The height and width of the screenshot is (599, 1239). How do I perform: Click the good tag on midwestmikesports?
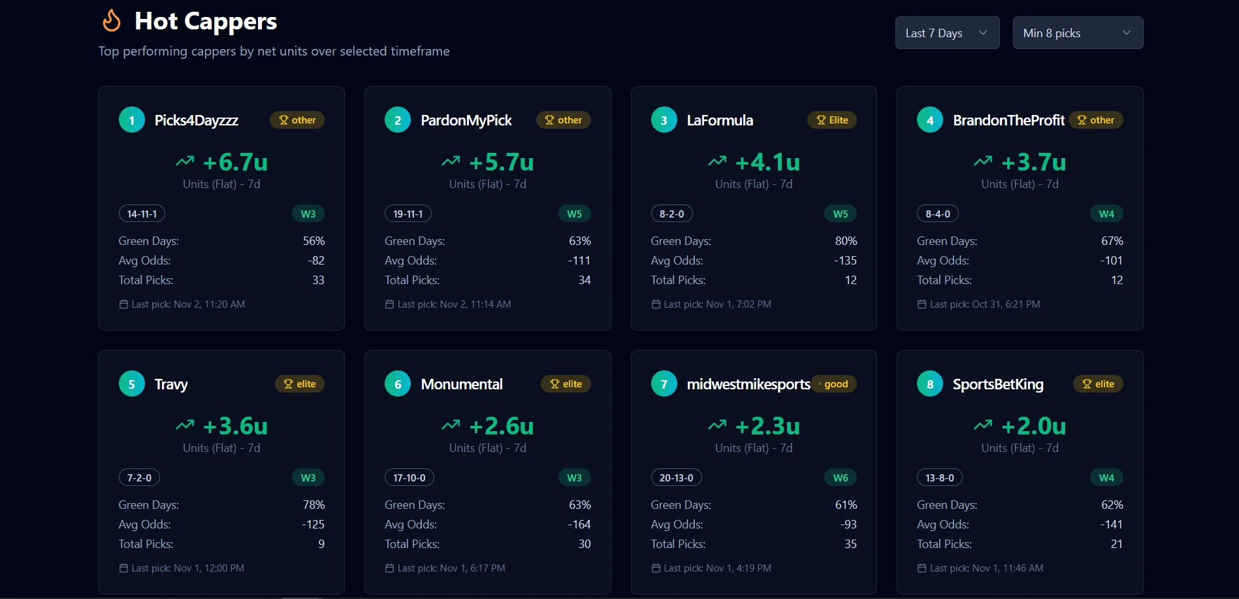pyautogui.click(x=834, y=384)
